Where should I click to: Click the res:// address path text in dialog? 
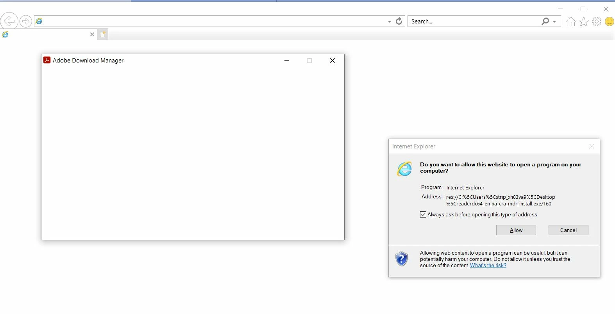pos(501,200)
